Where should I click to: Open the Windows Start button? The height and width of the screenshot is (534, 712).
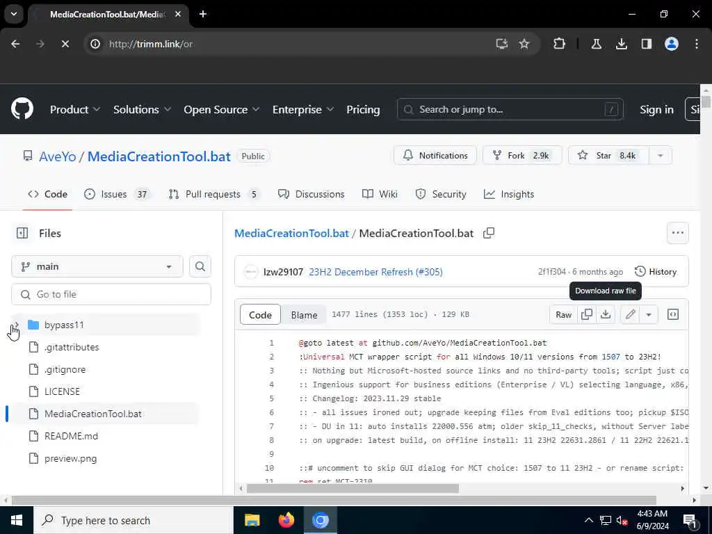pos(17,520)
